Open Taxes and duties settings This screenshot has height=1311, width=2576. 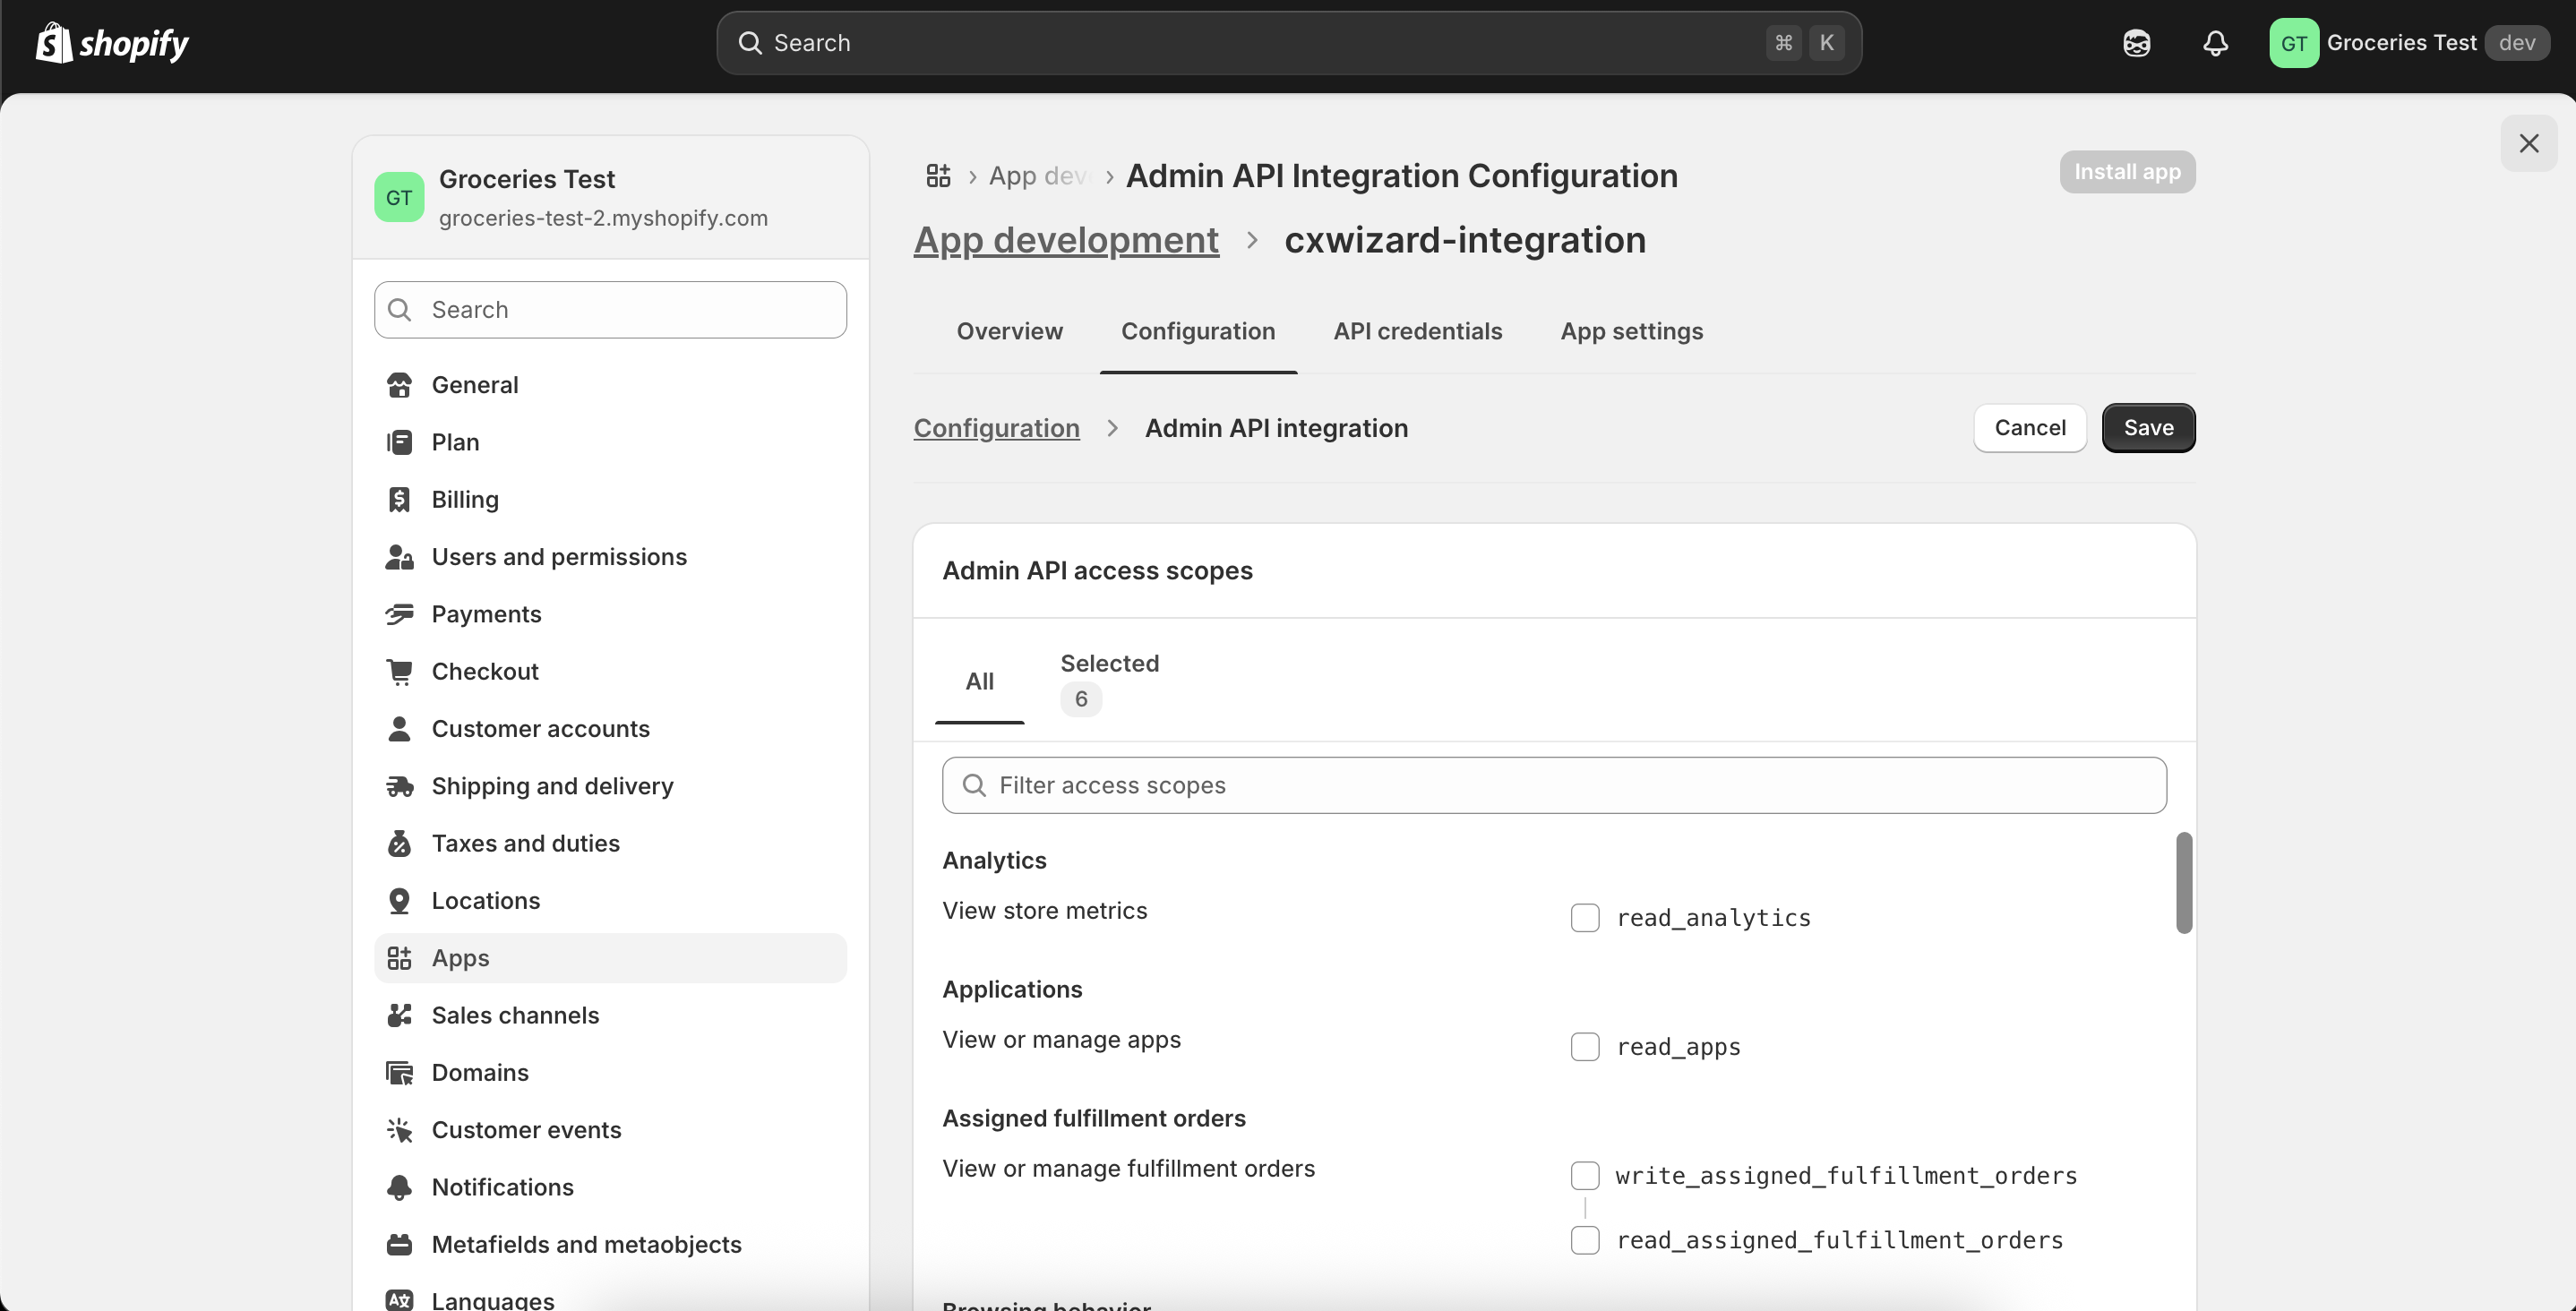pyautogui.click(x=525, y=843)
